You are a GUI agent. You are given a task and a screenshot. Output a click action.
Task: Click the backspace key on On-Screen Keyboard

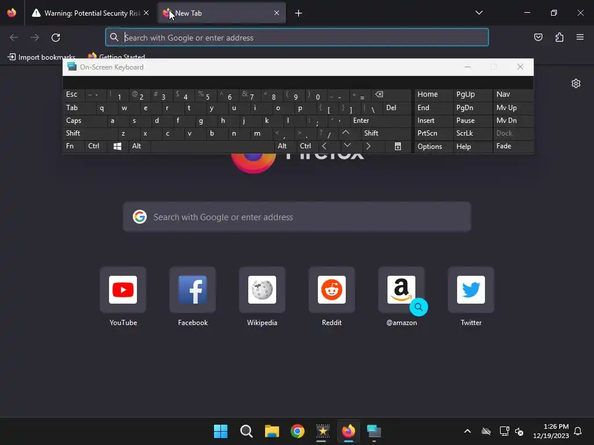(x=392, y=95)
